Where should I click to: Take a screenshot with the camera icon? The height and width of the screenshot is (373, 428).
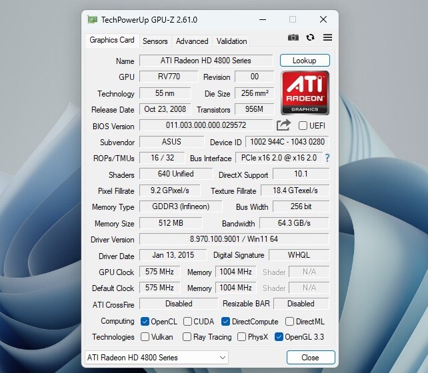point(293,37)
